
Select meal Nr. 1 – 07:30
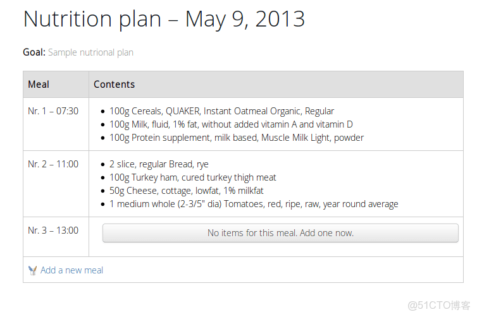[53, 111]
